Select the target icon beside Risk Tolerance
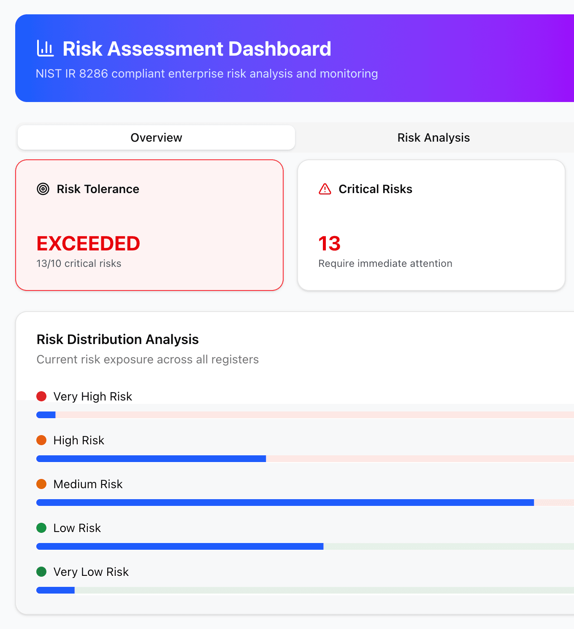The image size is (574, 629). point(43,189)
